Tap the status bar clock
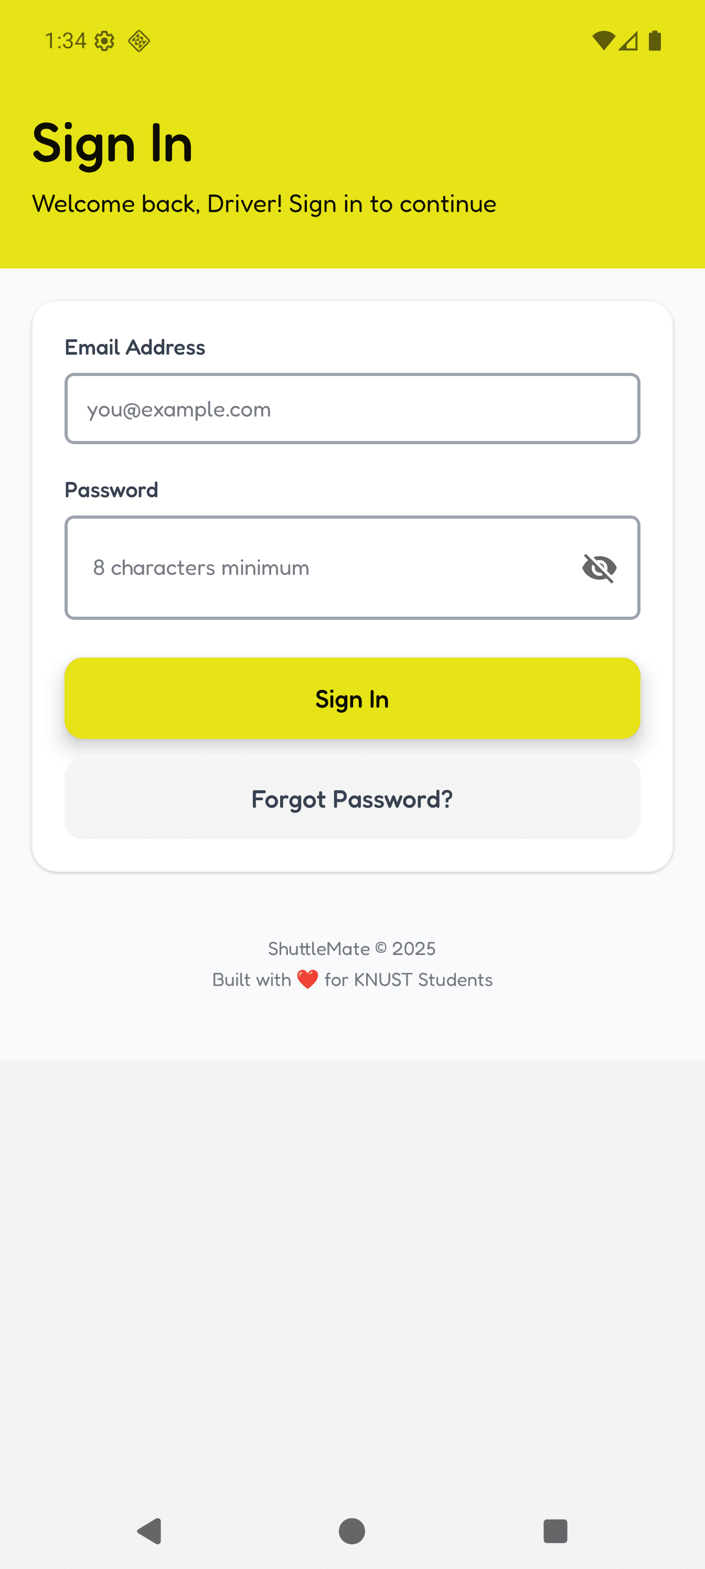 (66, 41)
